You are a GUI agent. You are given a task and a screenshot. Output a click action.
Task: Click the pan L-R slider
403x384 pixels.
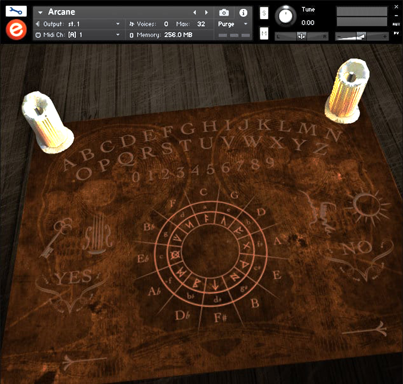point(302,36)
